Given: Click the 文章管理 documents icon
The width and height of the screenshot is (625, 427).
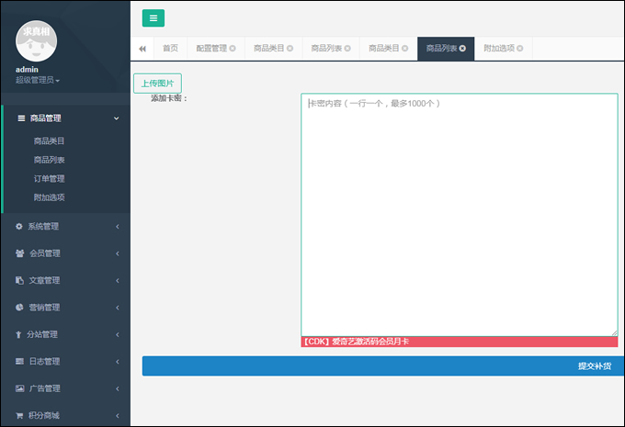Looking at the screenshot, I should 19,280.
